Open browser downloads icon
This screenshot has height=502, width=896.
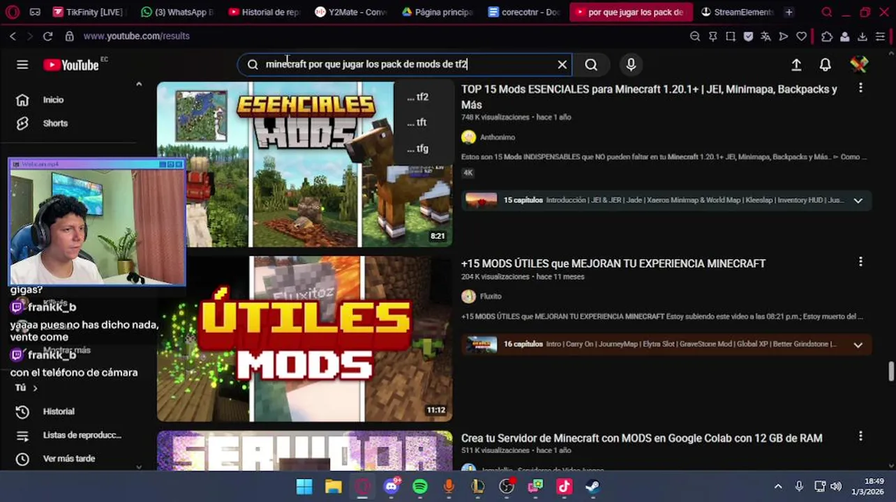click(863, 36)
